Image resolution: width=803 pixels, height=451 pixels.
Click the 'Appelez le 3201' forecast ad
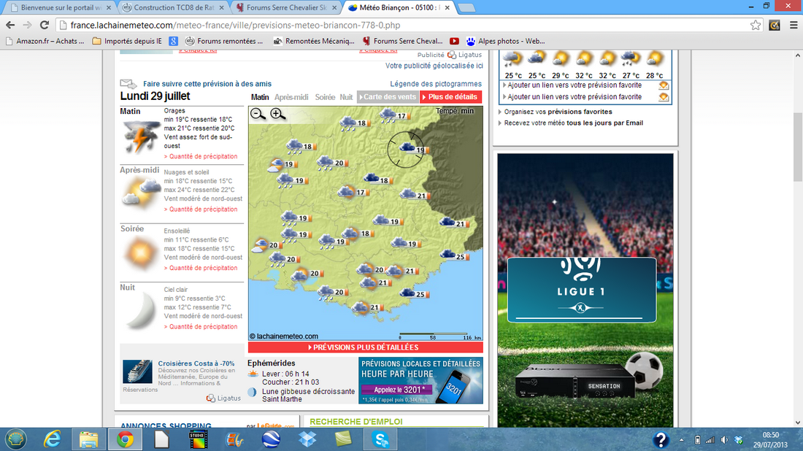(420, 380)
